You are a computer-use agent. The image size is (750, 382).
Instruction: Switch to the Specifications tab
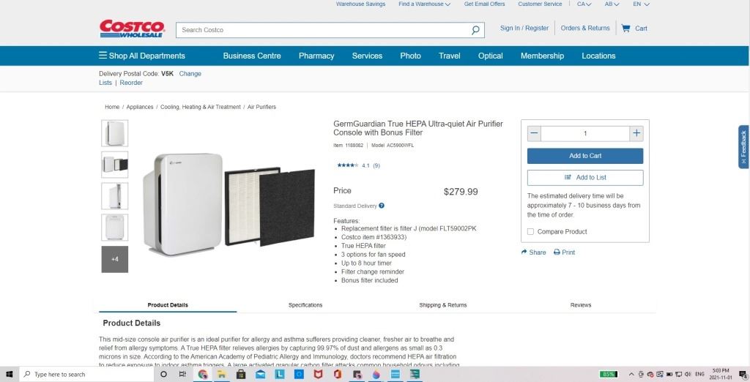[x=305, y=305]
